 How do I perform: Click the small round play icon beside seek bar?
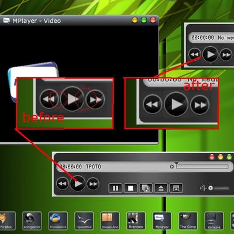point(171,166)
